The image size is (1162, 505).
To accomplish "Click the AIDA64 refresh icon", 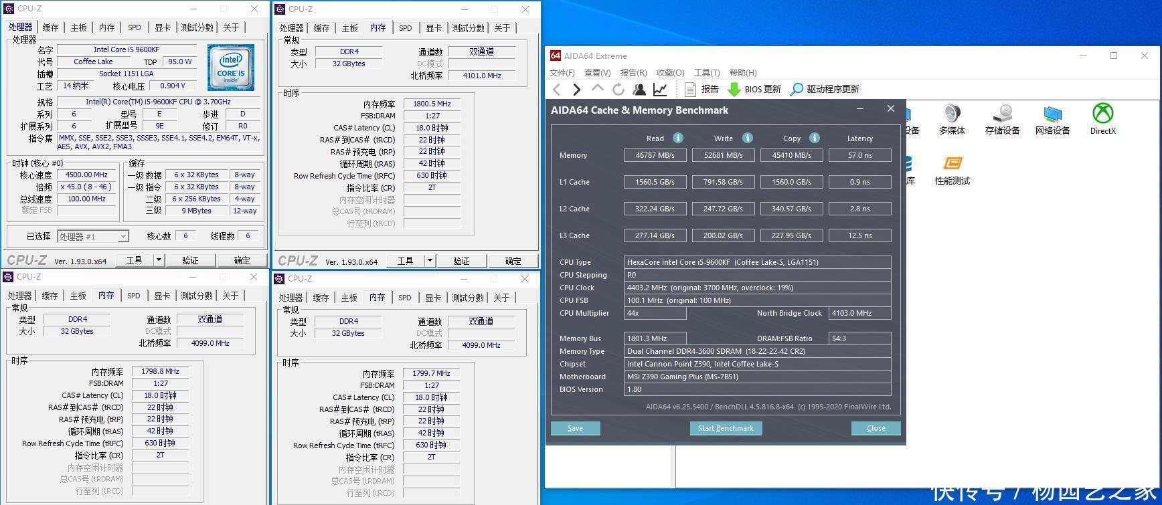I will click(618, 89).
